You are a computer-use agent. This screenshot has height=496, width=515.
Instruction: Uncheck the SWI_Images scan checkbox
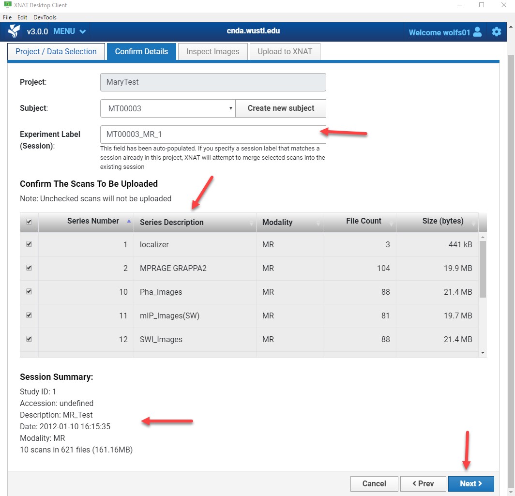click(x=29, y=339)
